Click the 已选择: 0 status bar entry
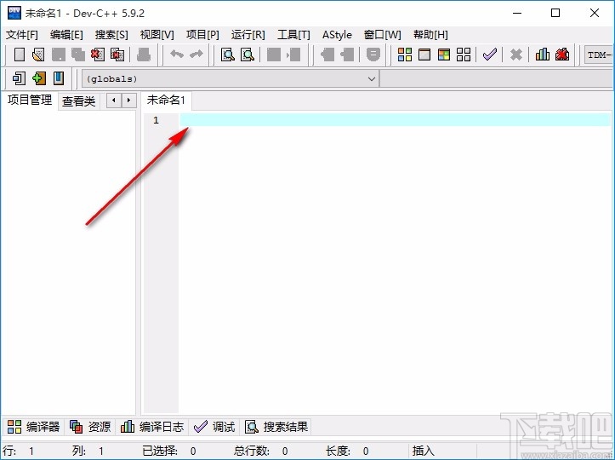Screen dimensions: 615x460 pyautogui.click(x=169, y=451)
